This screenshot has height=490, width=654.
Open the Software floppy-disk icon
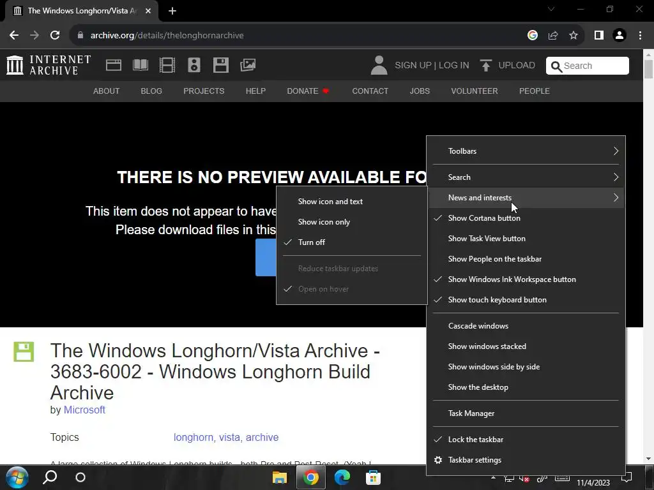point(220,65)
